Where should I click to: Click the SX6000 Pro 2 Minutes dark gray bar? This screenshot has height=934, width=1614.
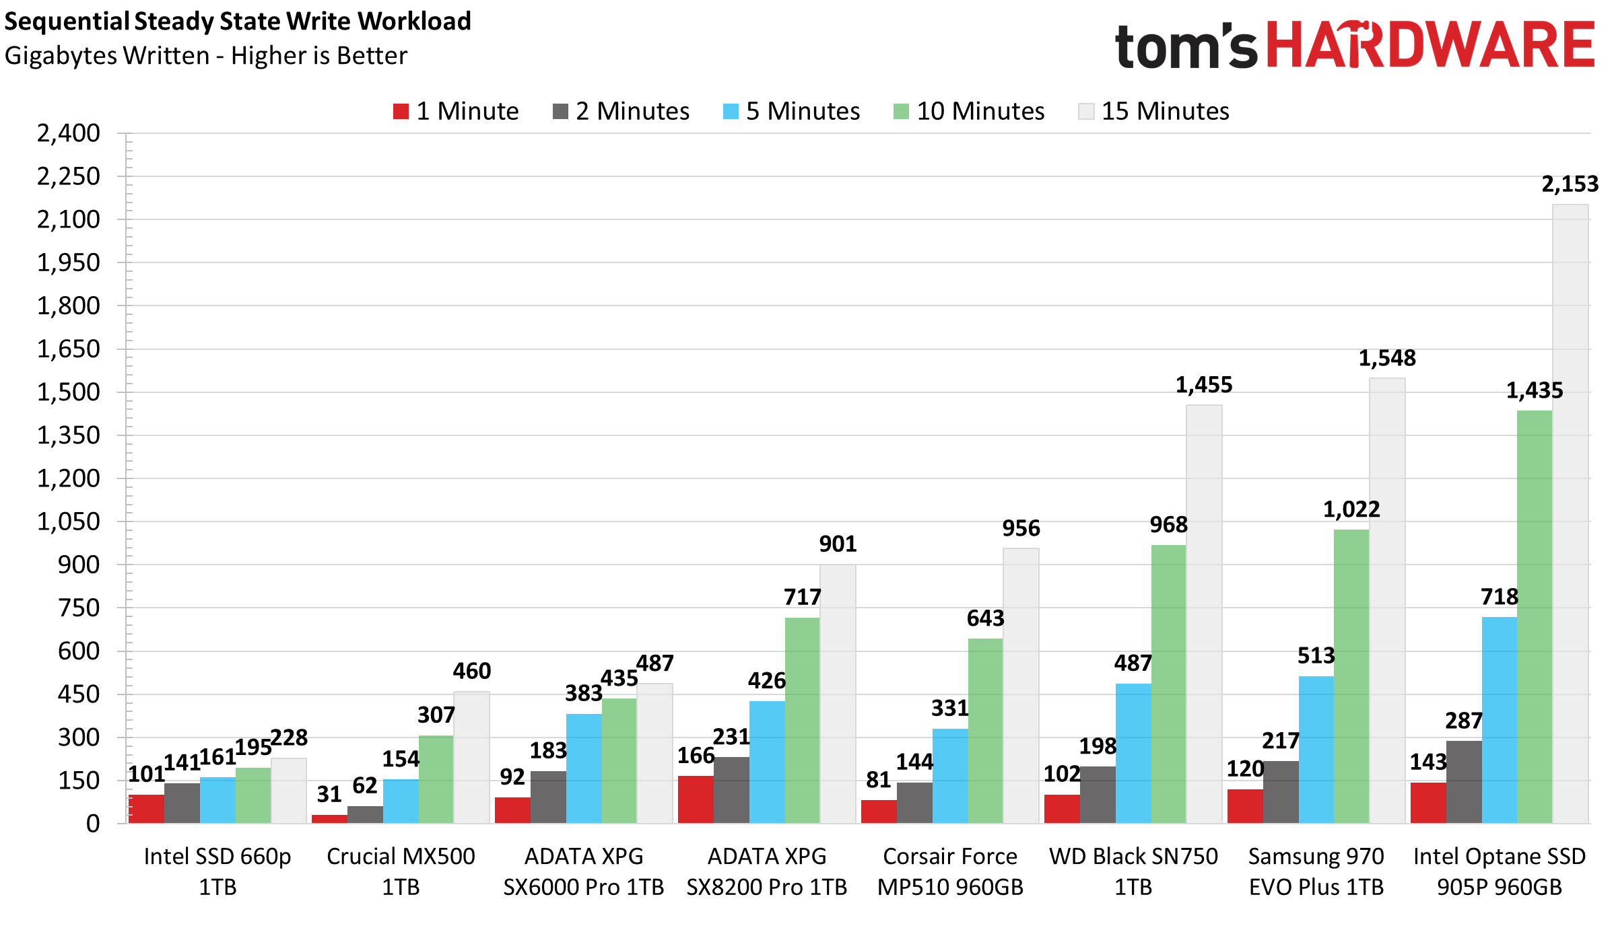(548, 797)
